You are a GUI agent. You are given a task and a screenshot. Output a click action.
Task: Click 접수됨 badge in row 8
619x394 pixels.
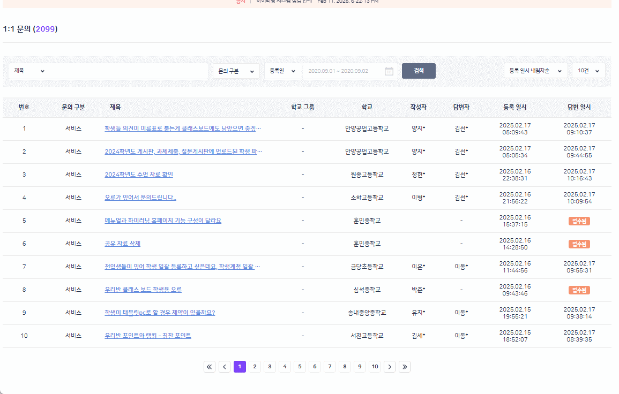579,290
